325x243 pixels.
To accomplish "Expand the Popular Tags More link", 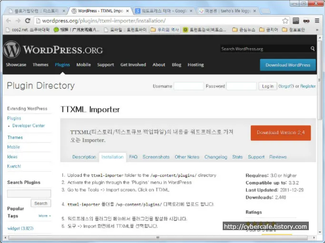I will (x=45, y=216).
